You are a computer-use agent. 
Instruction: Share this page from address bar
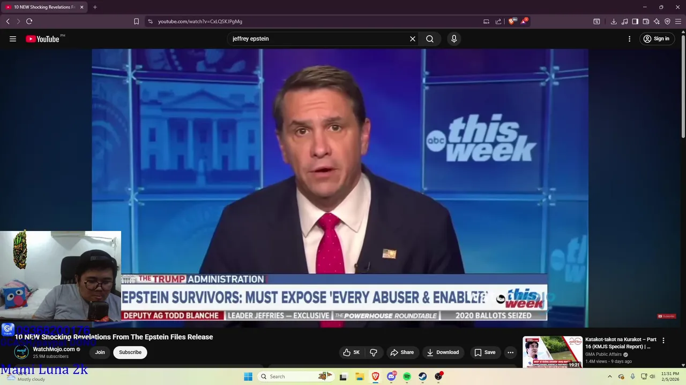[x=498, y=21]
